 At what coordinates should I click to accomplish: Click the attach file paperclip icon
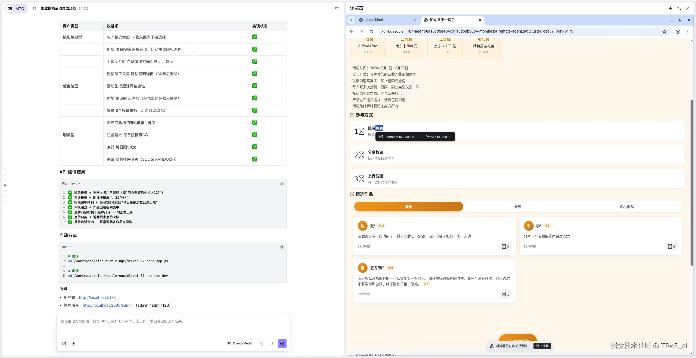point(74,344)
